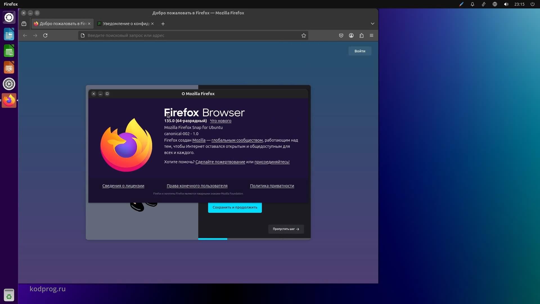Bookmark this page with the star
The width and height of the screenshot is (540, 304).
pos(304,35)
